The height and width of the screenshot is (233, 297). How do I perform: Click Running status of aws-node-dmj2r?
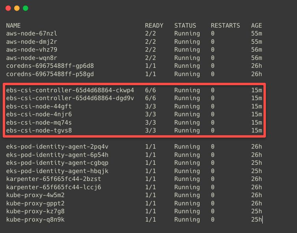click(187, 42)
